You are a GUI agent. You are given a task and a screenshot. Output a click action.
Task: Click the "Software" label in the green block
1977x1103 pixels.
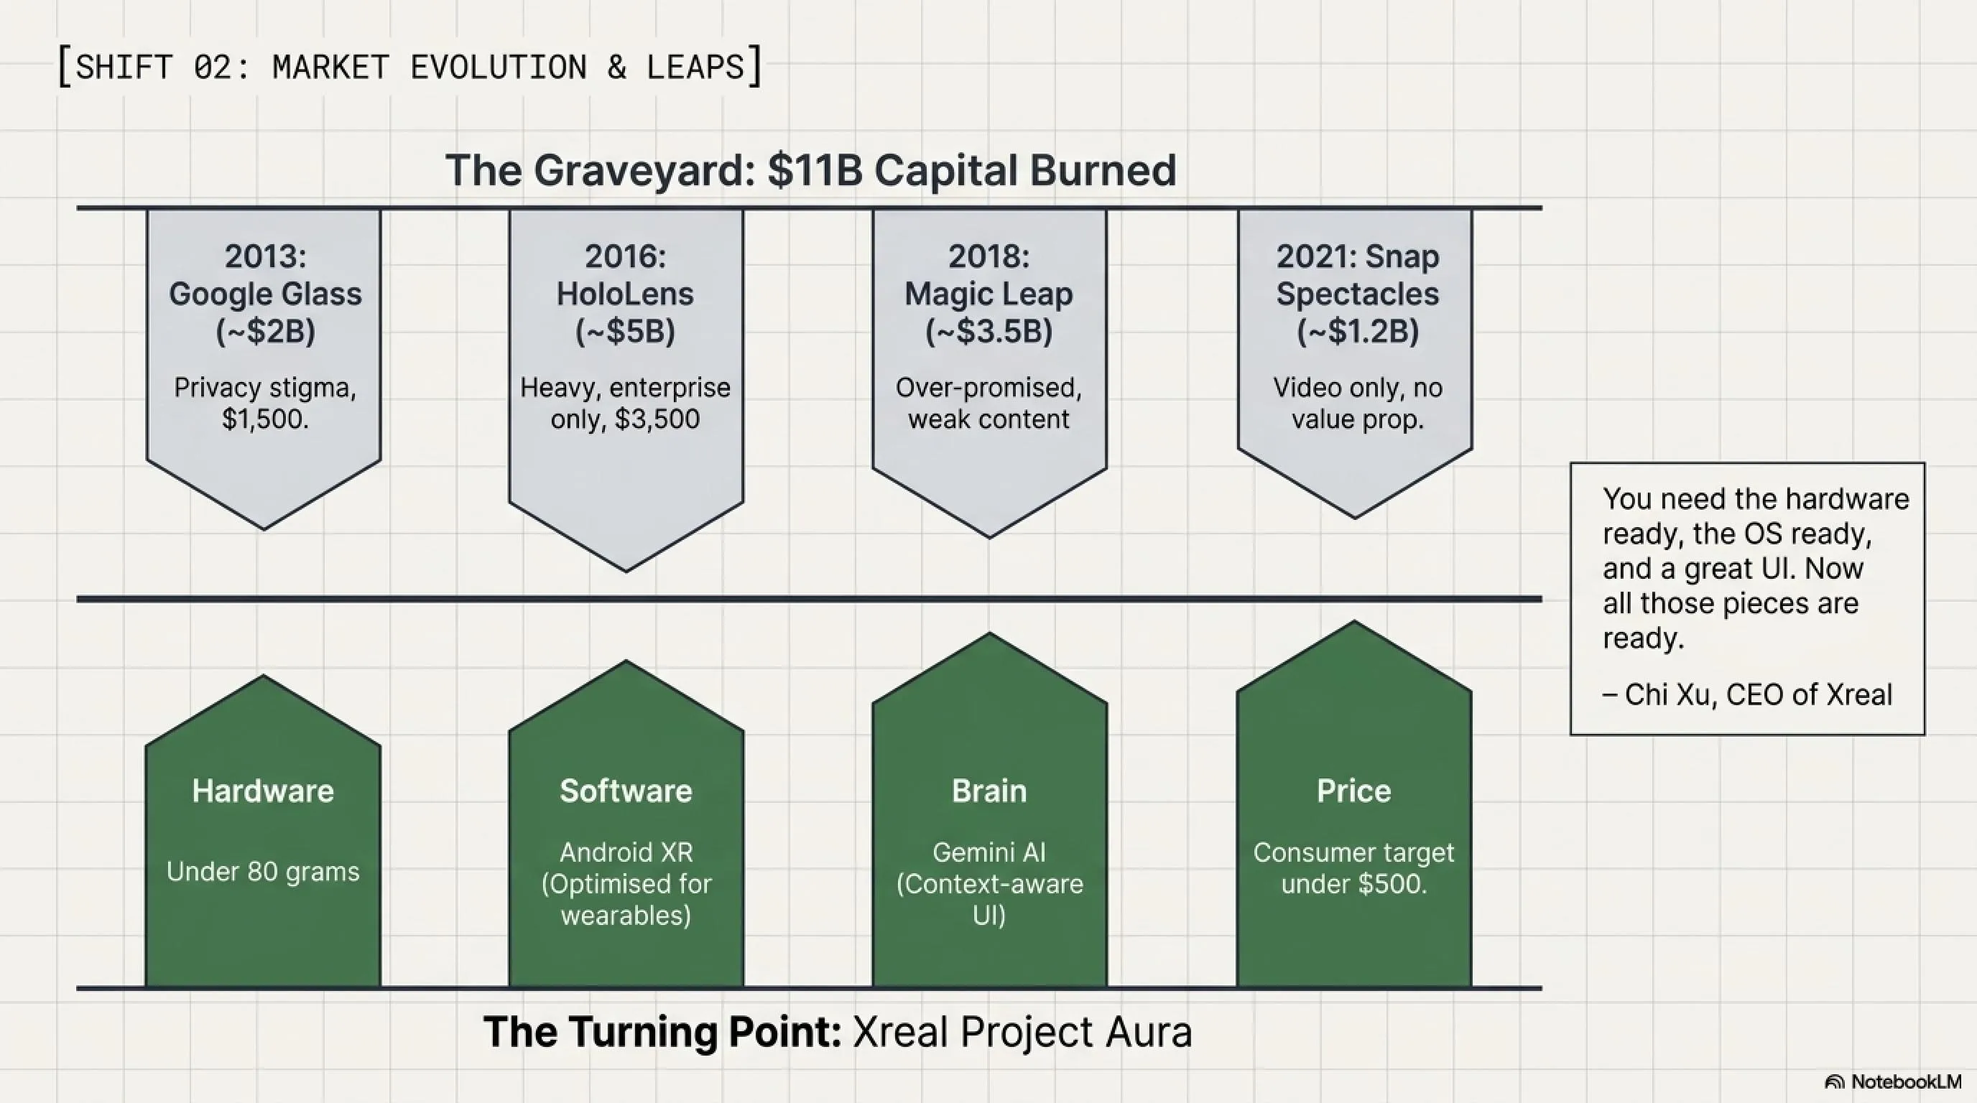point(626,791)
